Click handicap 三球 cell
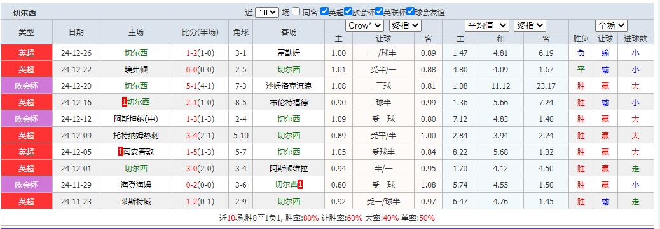Viewport: 660px width, 229px height. [x=383, y=86]
